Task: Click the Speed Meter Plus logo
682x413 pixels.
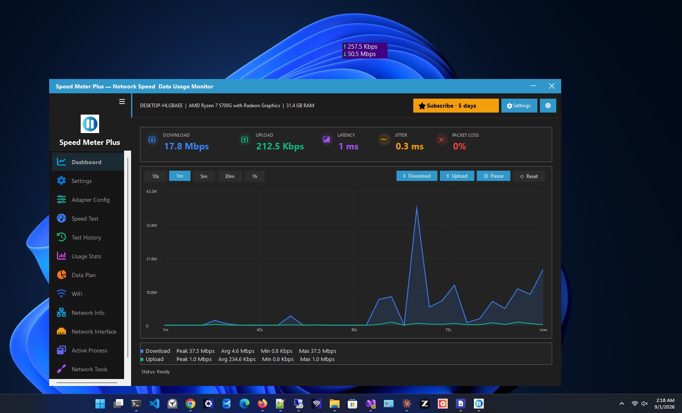Action: click(x=90, y=124)
